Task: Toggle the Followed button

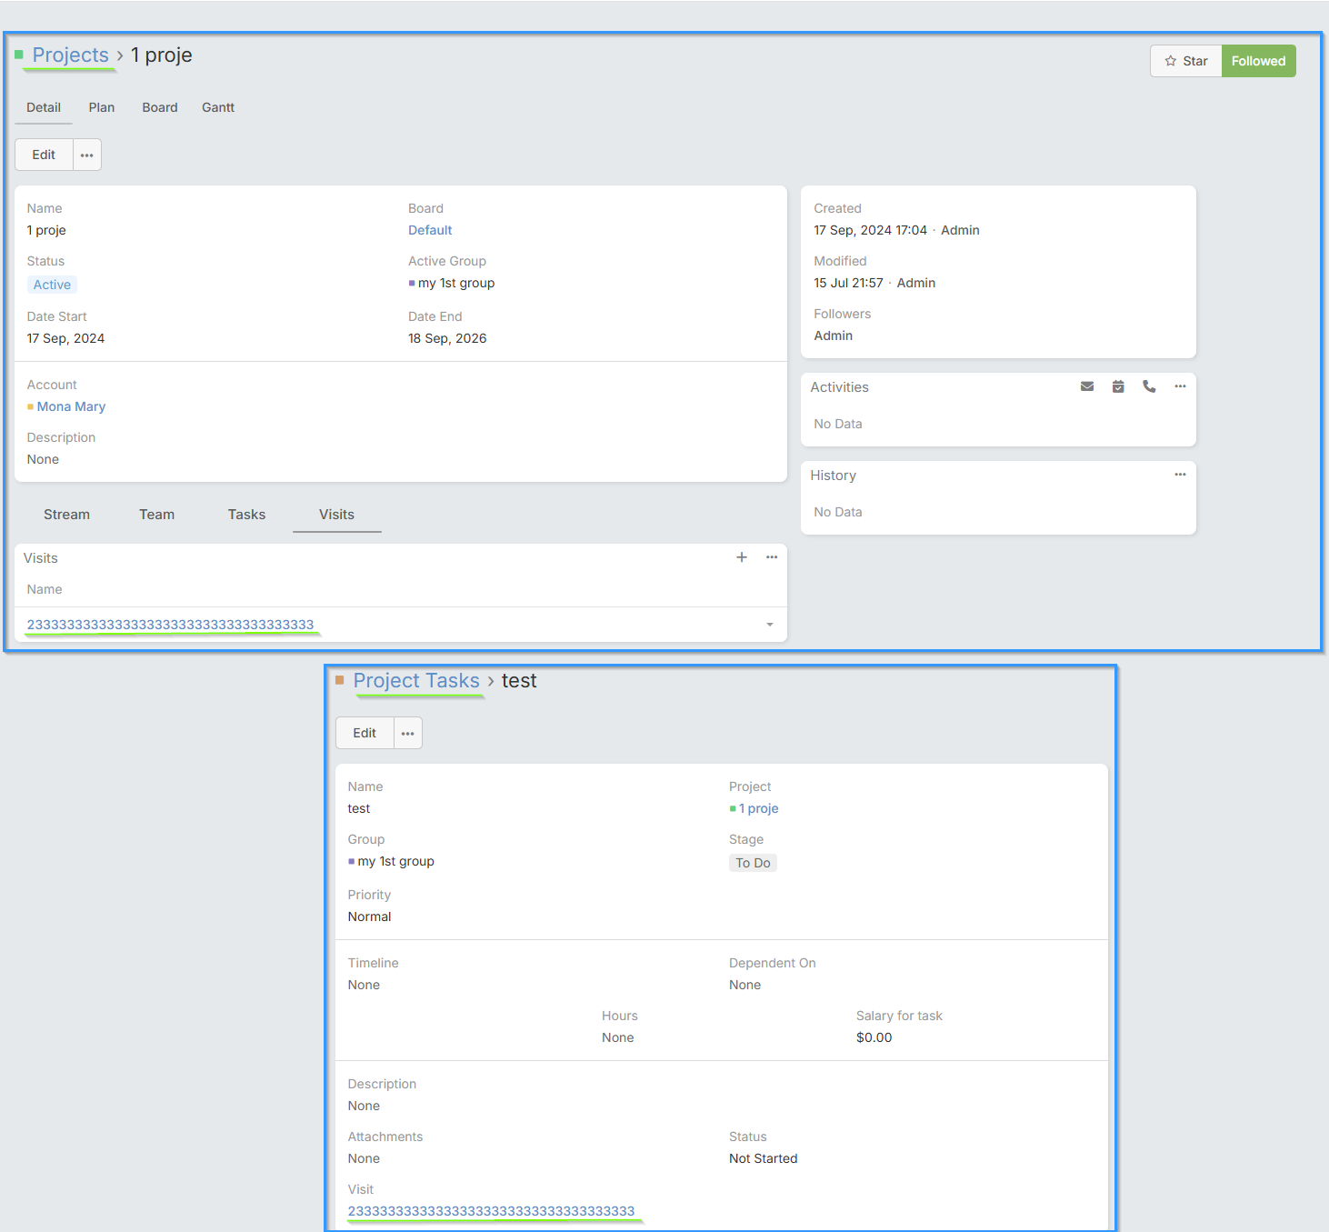Action: click(x=1258, y=61)
